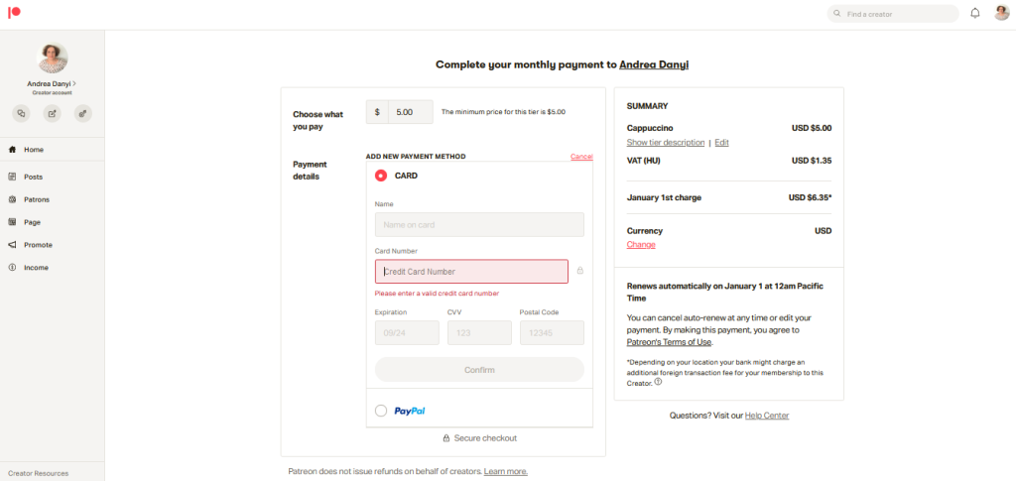Select the PayPal radio button

pos(381,411)
